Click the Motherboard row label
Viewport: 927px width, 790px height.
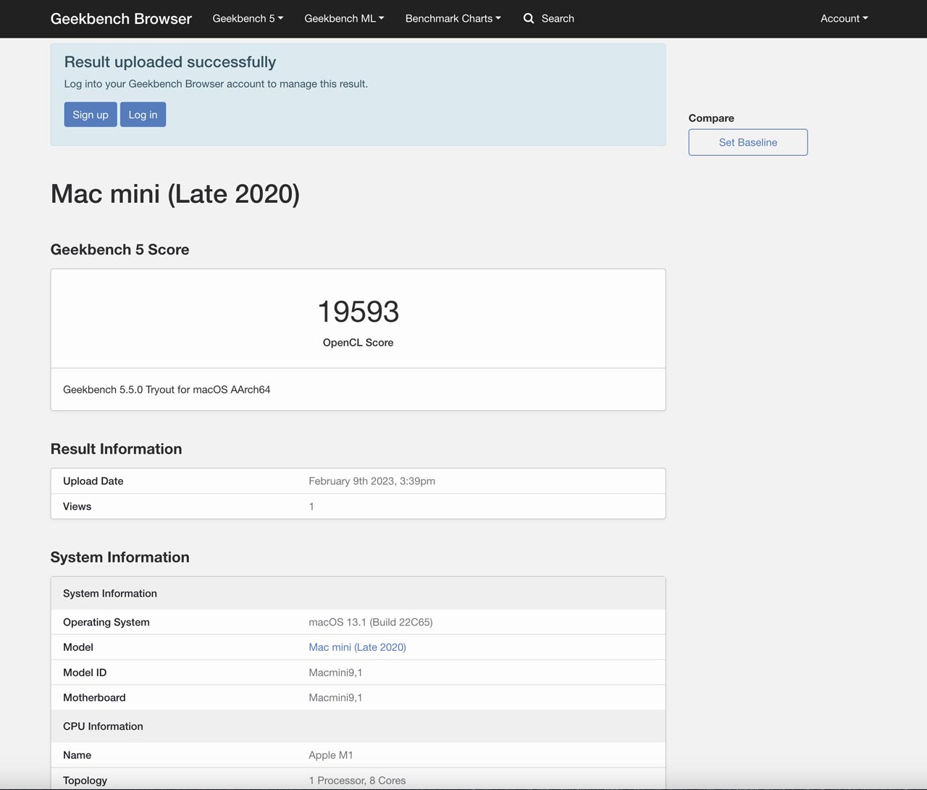pyautogui.click(x=94, y=698)
